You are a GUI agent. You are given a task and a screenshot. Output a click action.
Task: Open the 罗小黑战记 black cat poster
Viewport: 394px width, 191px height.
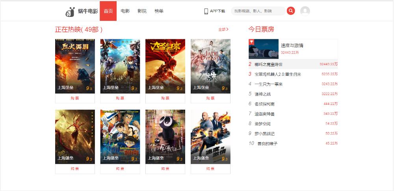(165, 137)
